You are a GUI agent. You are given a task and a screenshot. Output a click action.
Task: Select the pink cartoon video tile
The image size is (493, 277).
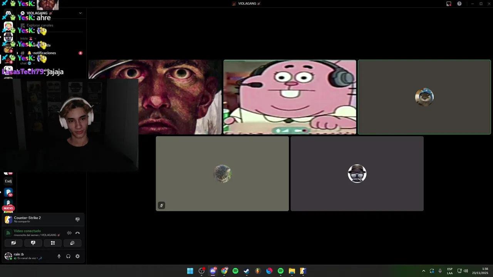click(290, 97)
